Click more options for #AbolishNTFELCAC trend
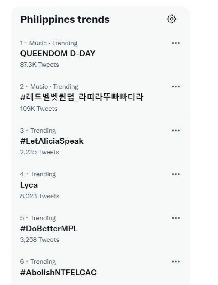Screen dimensions: 218x285 pyautogui.click(x=176, y=262)
